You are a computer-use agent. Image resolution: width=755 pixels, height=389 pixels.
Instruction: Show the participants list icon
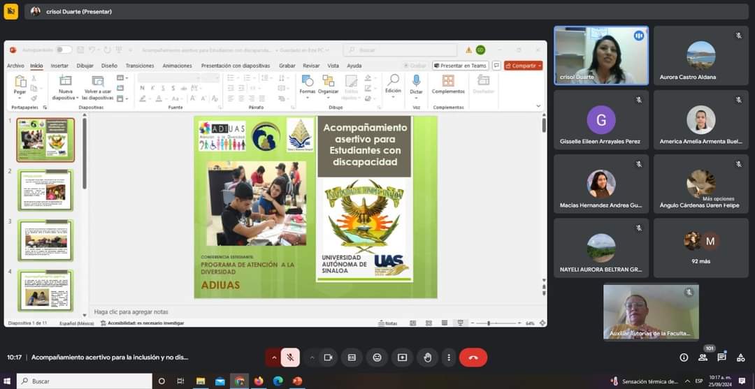point(703,358)
